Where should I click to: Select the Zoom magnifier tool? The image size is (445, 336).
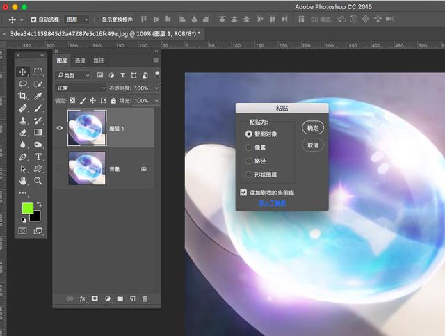(x=38, y=181)
